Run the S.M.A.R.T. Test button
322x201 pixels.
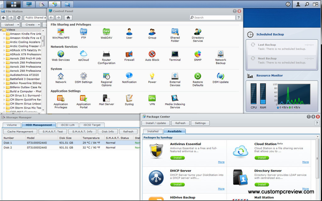(x=53, y=131)
